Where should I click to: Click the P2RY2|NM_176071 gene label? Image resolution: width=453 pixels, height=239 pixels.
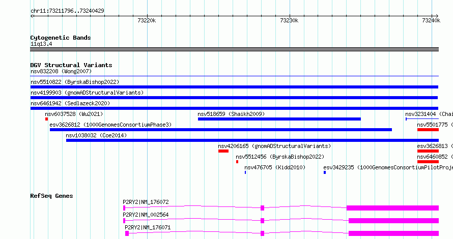[148, 227]
